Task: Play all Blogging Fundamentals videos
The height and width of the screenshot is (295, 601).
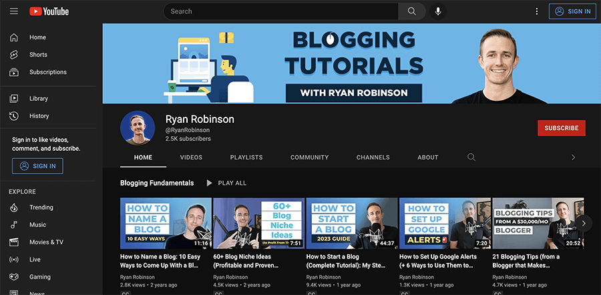Action: 226,183
